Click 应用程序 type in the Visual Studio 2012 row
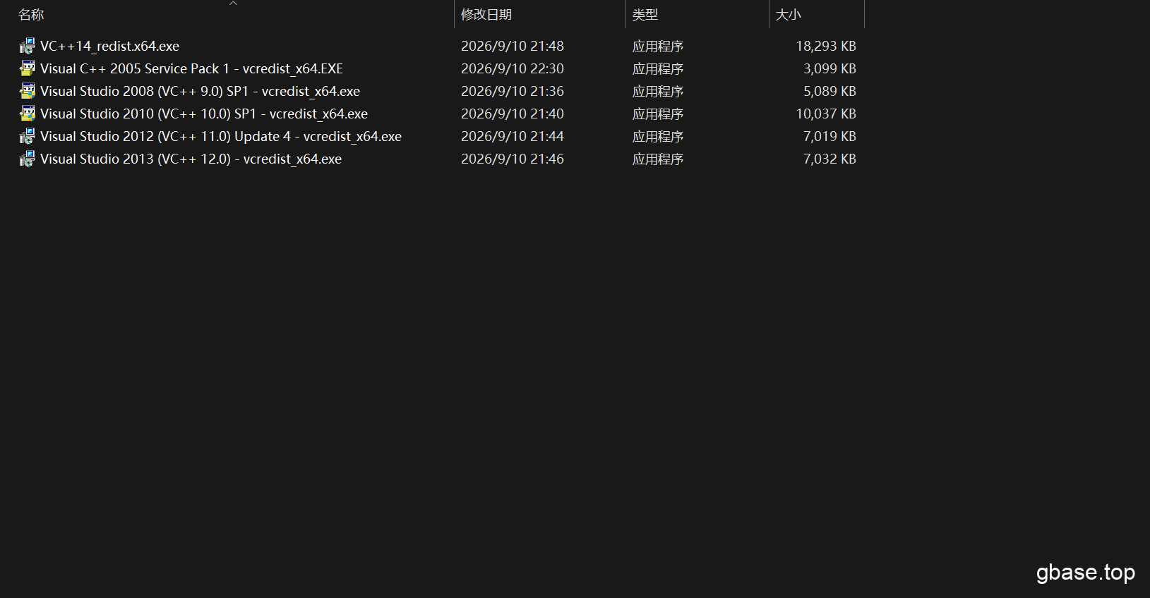This screenshot has width=1150, height=598. tap(658, 136)
